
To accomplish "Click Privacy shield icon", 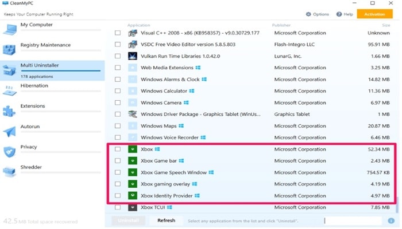I will coord(10,152).
